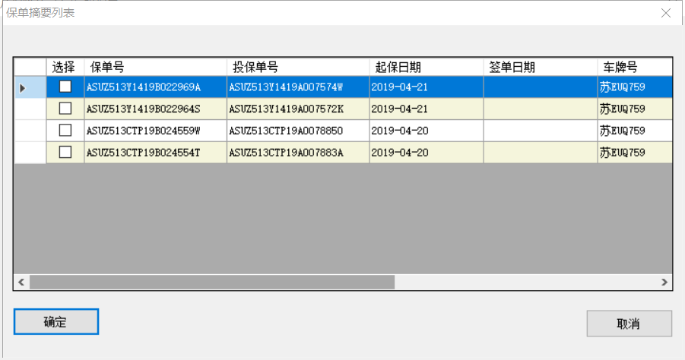This screenshot has width=685, height=360.
Task: Tick checkbox for policy ASUZ513Y1419B022969A
Action: pyautogui.click(x=65, y=87)
